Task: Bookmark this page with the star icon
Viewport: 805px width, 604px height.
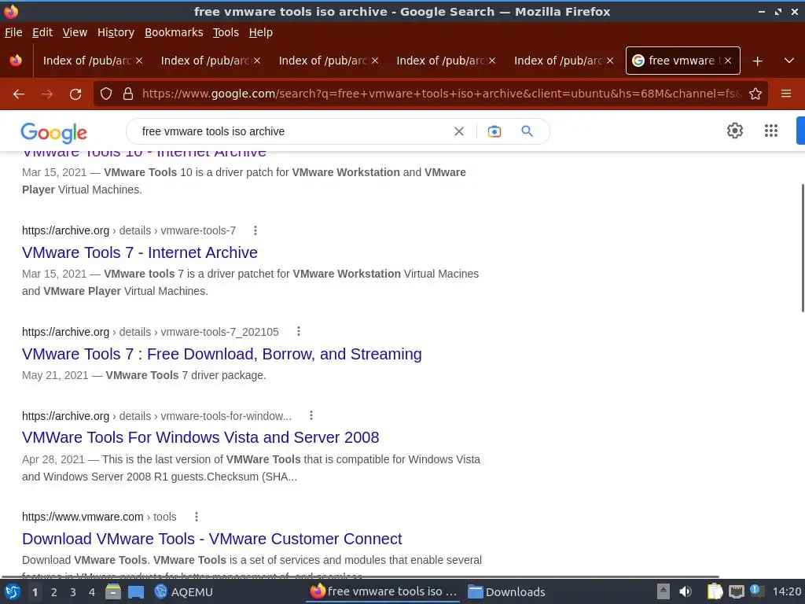Action: coord(755,94)
